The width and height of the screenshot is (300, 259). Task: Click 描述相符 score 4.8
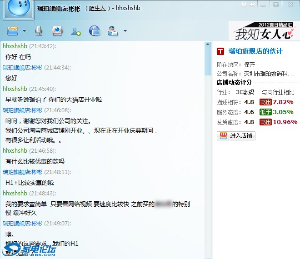coord(249,102)
